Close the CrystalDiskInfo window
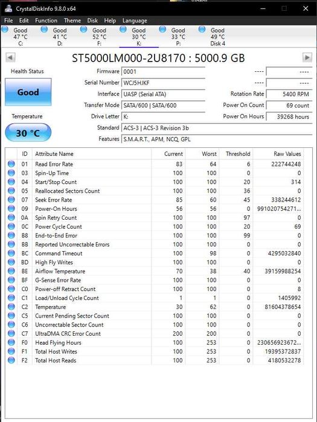The width and height of the screenshot is (317, 422). [306, 8]
